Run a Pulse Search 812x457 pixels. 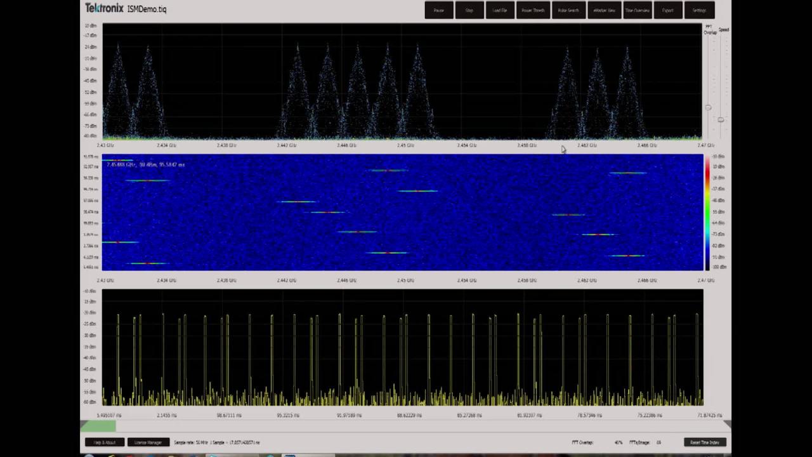point(568,10)
